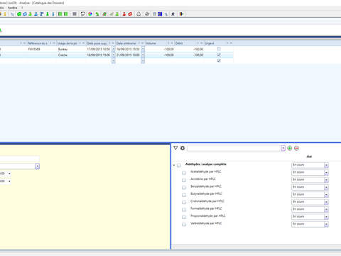Open the Etat dropdown for Aldéhydes analyse complète
This screenshot has width=341, height=256.
pos(326,165)
